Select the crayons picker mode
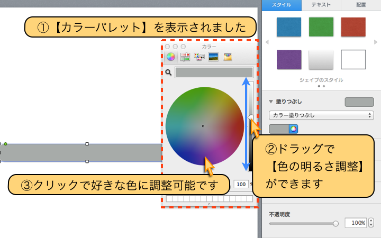This screenshot has width=381, height=238. 228,57
